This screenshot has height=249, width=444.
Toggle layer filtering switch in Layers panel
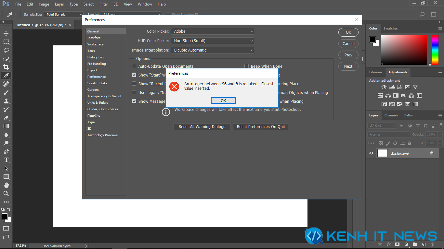[x=441, y=125]
